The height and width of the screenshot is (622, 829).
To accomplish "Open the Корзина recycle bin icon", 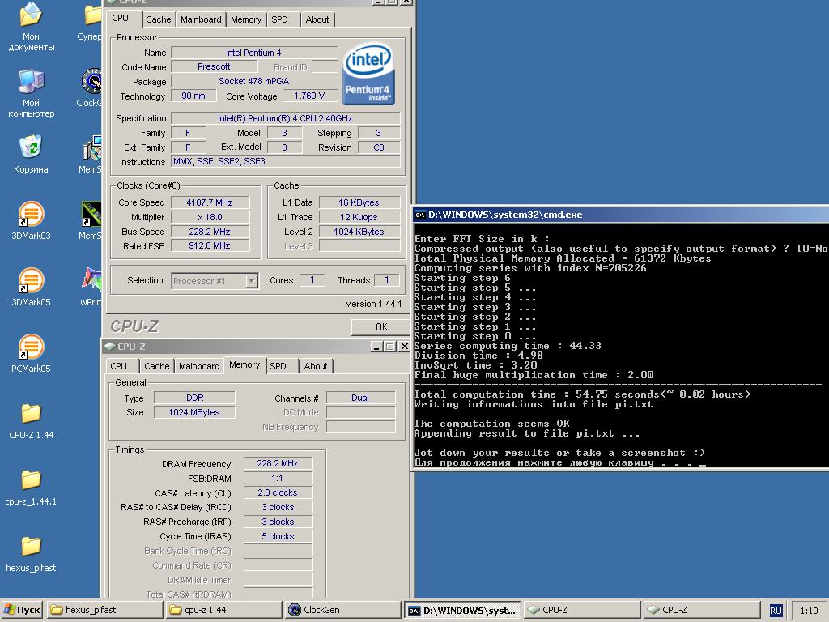I will [x=31, y=147].
